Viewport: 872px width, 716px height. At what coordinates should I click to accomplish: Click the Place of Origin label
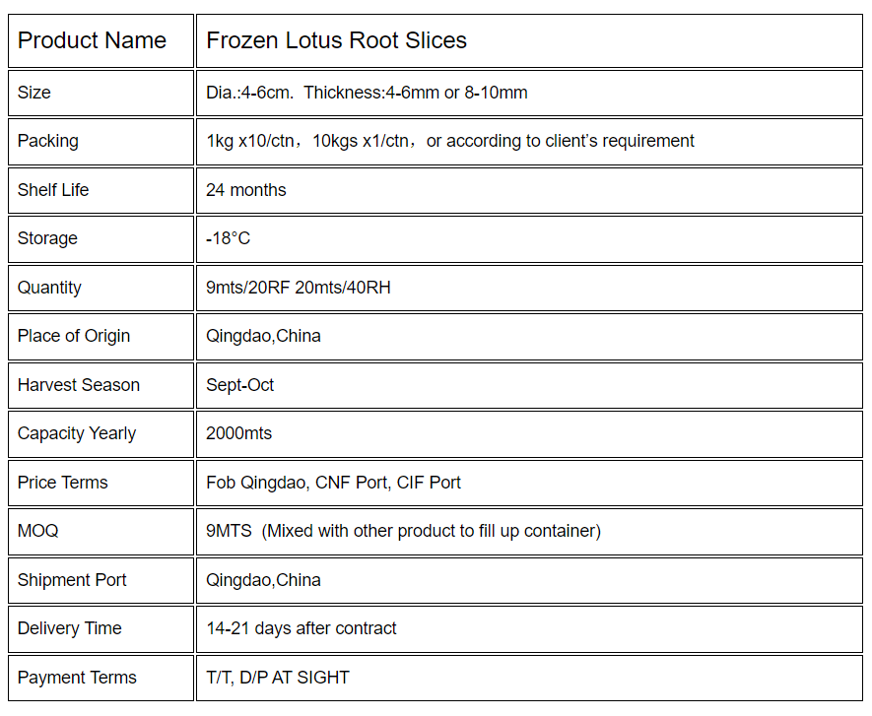coord(74,336)
